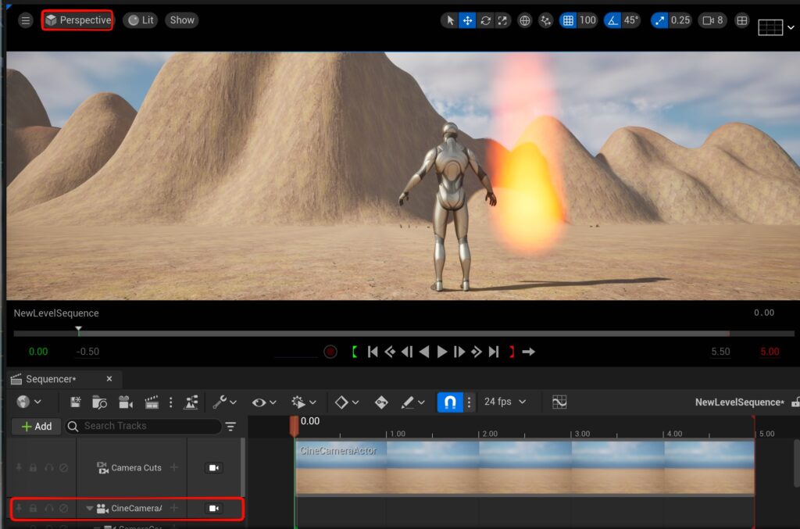Collapse the CineCameraActor track
The width and height of the screenshot is (800, 529).
pyautogui.click(x=90, y=509)
